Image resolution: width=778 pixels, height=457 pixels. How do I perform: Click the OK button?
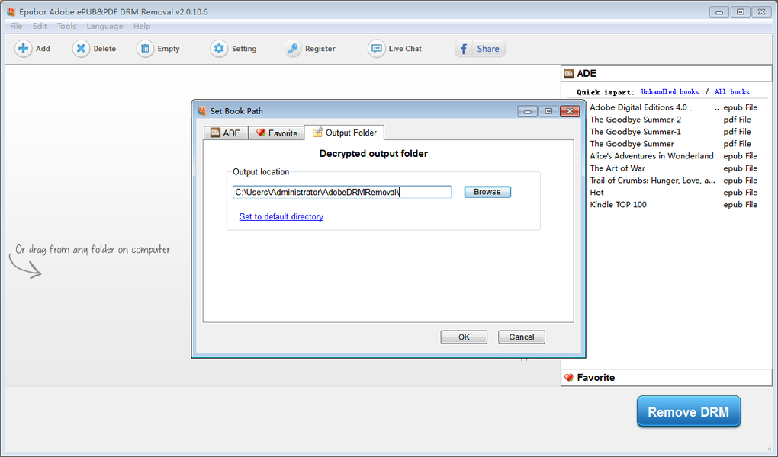[464, 337]
